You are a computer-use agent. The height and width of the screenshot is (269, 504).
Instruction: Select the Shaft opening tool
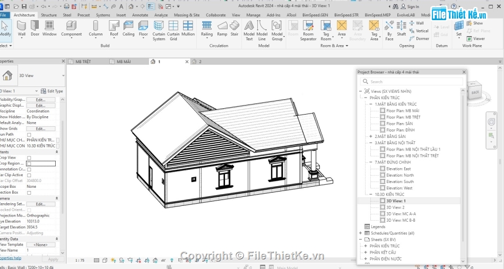402,28
